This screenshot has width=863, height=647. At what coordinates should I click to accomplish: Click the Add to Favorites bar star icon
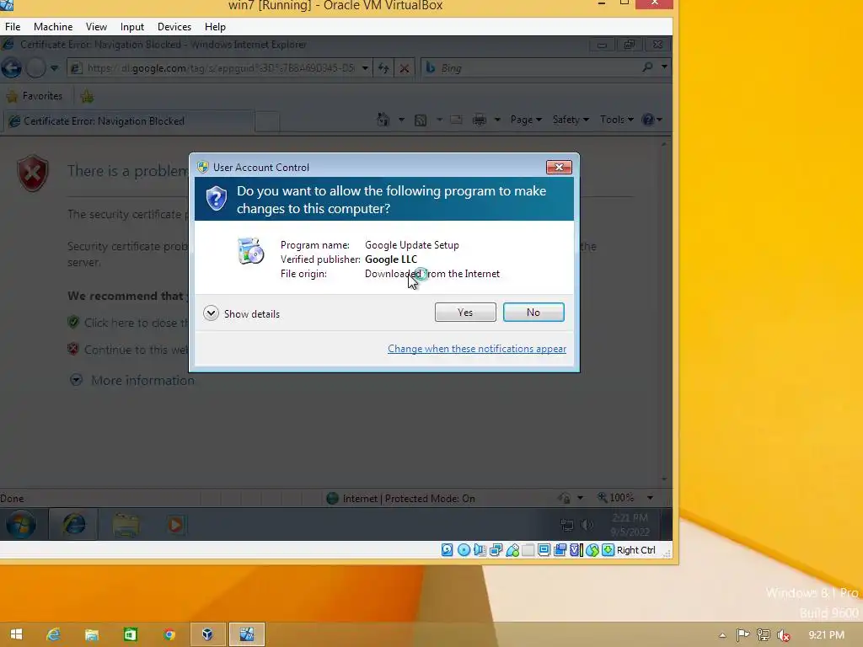(x=87, y=96)
